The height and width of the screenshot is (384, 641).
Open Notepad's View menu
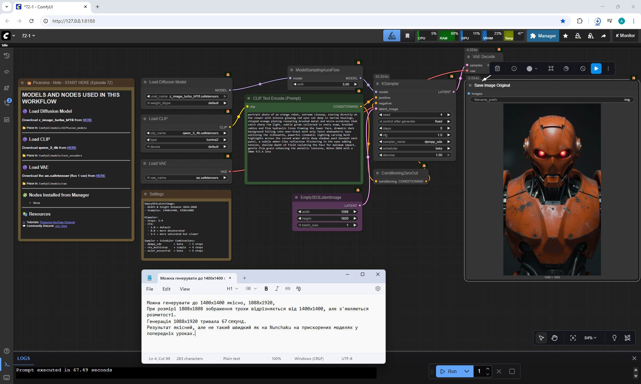point(185,289)
